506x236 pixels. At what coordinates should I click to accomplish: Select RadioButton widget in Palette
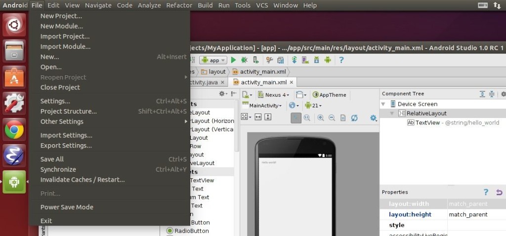pyautogui.click(x=188, y=231)
